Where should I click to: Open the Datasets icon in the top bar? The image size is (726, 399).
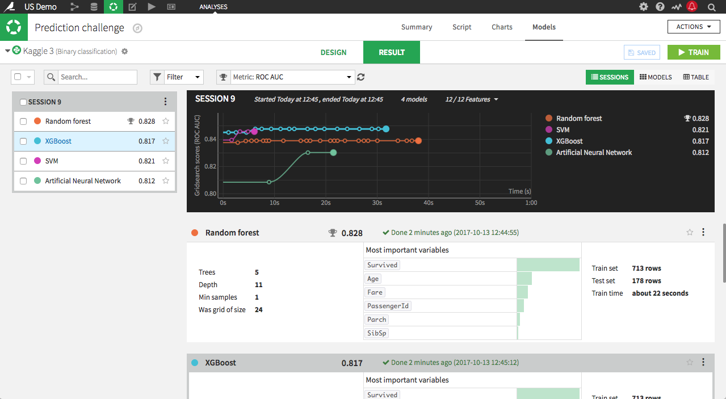pyautogui.click(x=93, y=7)
